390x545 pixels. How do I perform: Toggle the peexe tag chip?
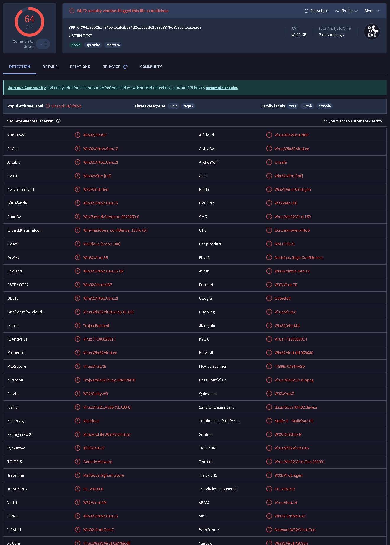click(x=76, y=45)
